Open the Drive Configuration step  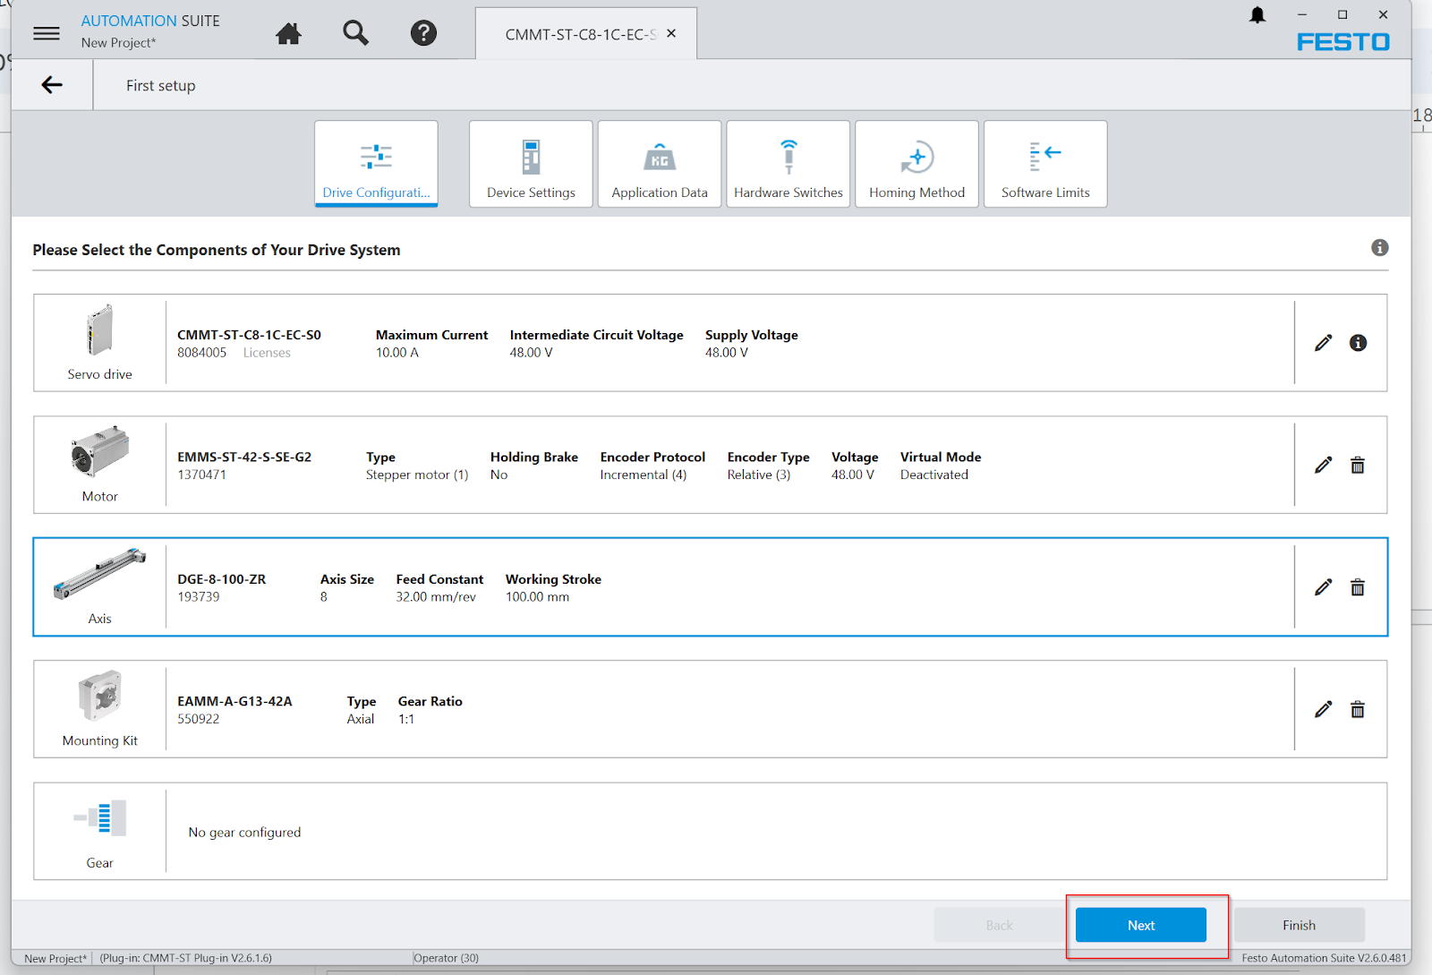click(376, 164)
